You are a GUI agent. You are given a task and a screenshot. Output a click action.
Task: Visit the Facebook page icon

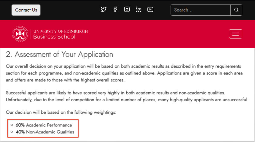(115, 9)
